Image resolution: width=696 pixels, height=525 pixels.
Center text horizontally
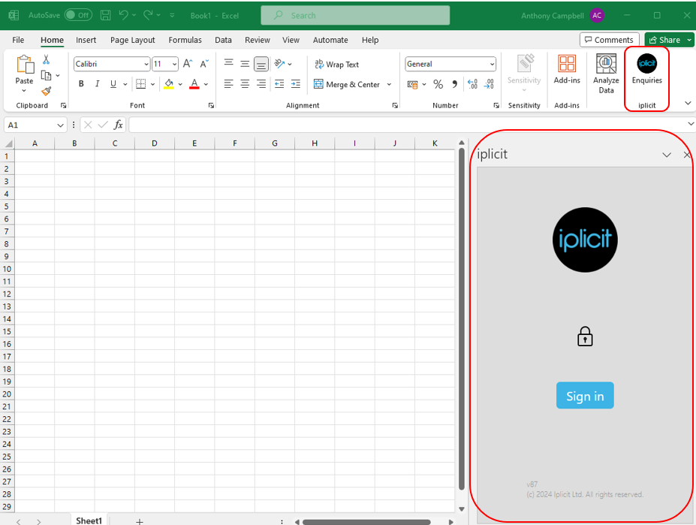pos(245,84)
